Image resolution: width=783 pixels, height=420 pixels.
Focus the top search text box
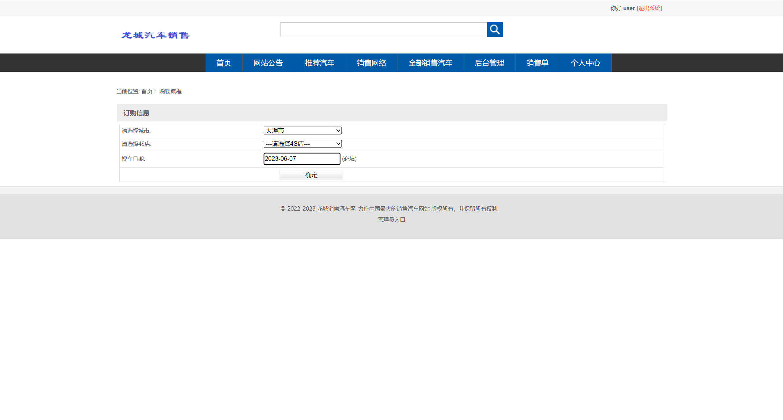tap(384, 29)
